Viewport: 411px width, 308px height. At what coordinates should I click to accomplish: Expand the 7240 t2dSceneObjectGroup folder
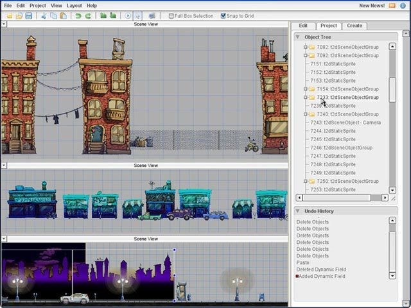coord(306,114)
